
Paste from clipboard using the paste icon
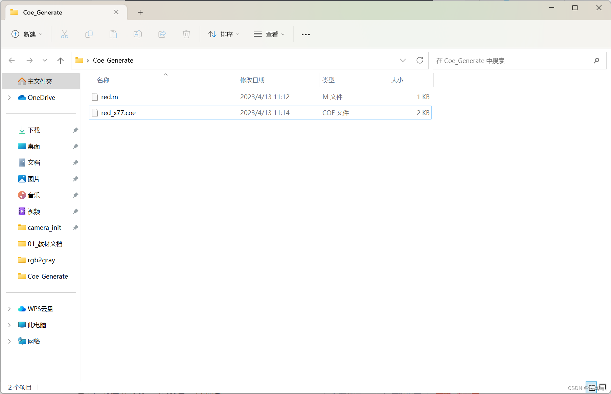click(113, 34)
